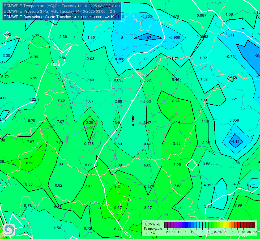Click the -0.794 value on the map

click(231, 57)
